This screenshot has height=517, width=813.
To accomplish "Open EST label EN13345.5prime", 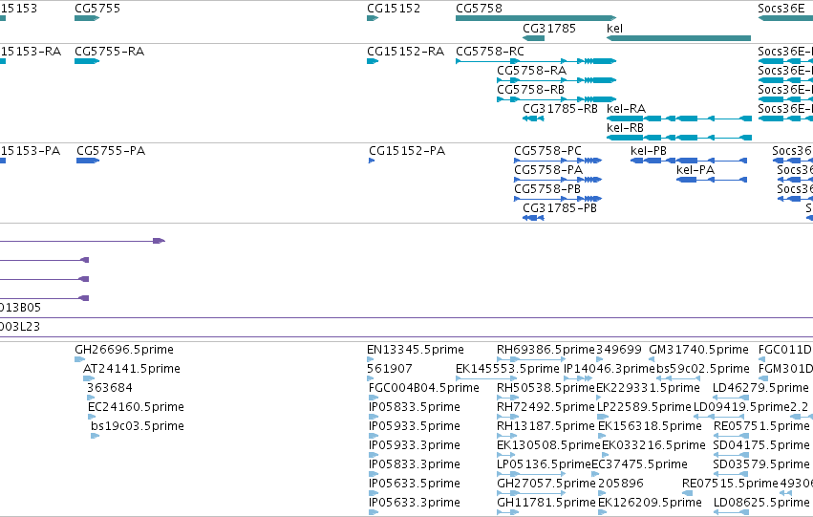I will (x=416, y=350).
